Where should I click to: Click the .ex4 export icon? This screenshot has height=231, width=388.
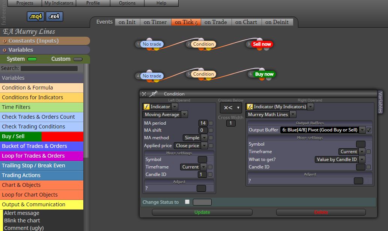tap(54, 16)
